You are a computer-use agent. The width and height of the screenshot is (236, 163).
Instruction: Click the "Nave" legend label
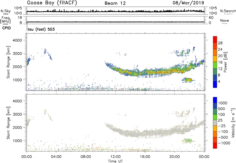click(224, 21)
